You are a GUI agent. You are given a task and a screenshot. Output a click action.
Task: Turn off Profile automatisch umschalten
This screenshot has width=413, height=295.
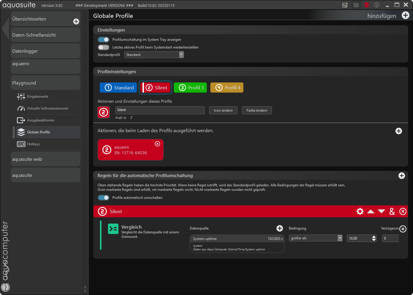coord(104,198)
